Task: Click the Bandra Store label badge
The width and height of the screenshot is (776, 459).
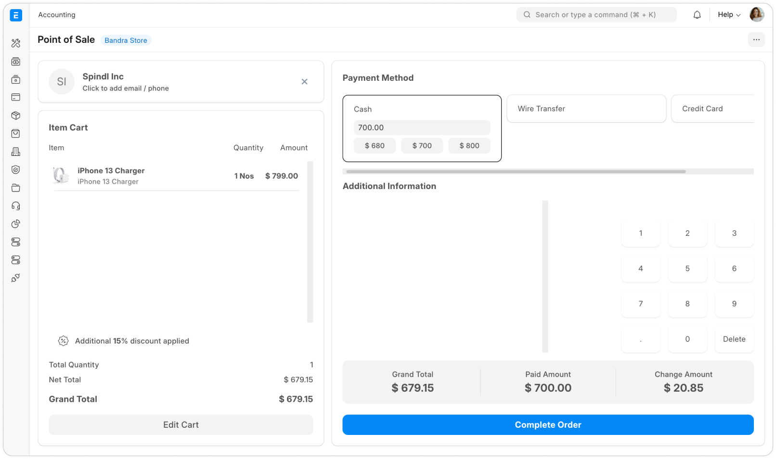Action: [126, 40]
